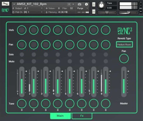Open the Purge dropdown menu

tap(83, 8)
